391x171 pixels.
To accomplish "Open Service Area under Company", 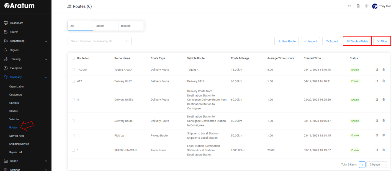I will (x=17, y=136).
